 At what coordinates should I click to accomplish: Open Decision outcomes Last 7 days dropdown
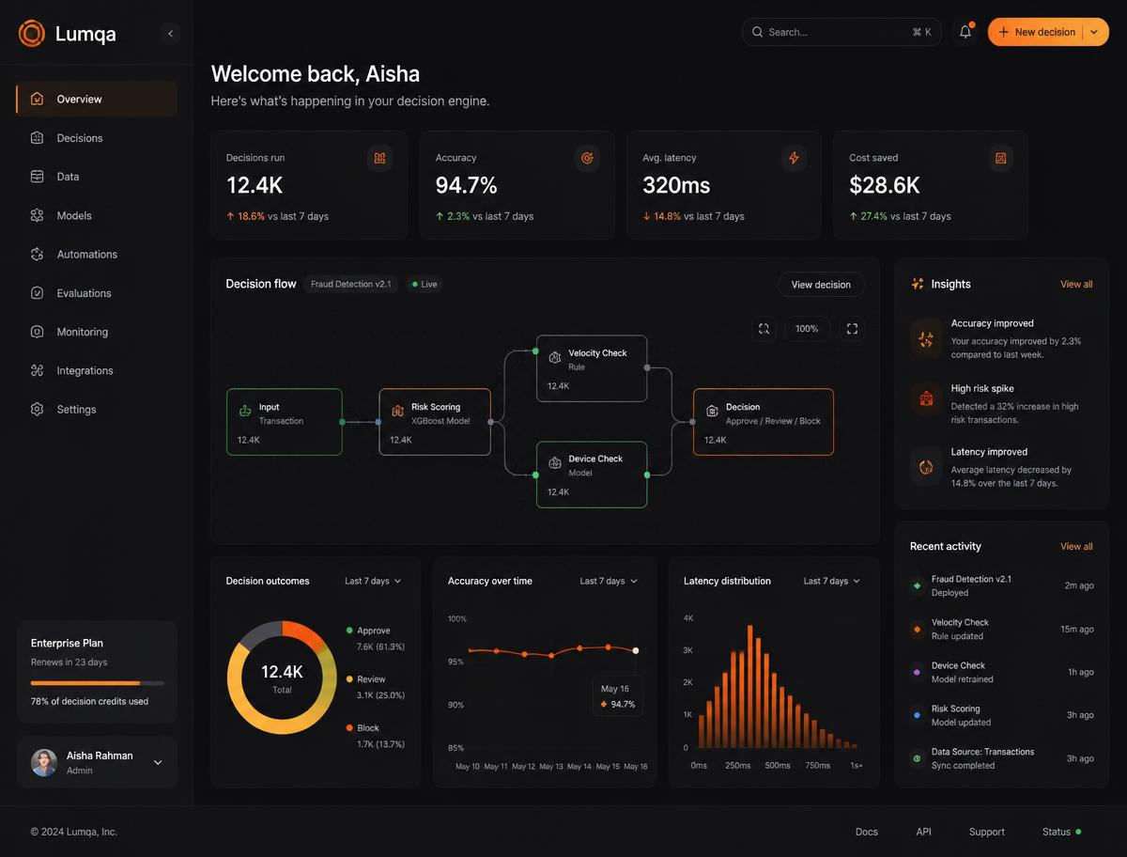(373, 581)
